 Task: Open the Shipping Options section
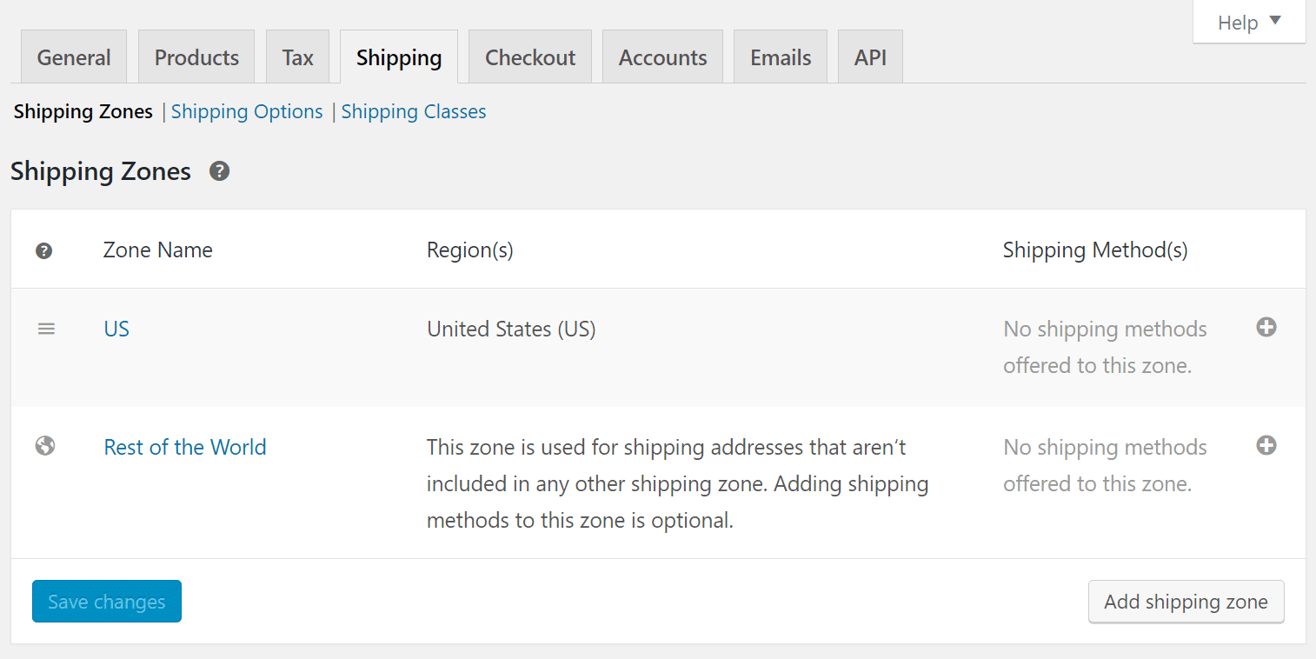coord(247,111)
